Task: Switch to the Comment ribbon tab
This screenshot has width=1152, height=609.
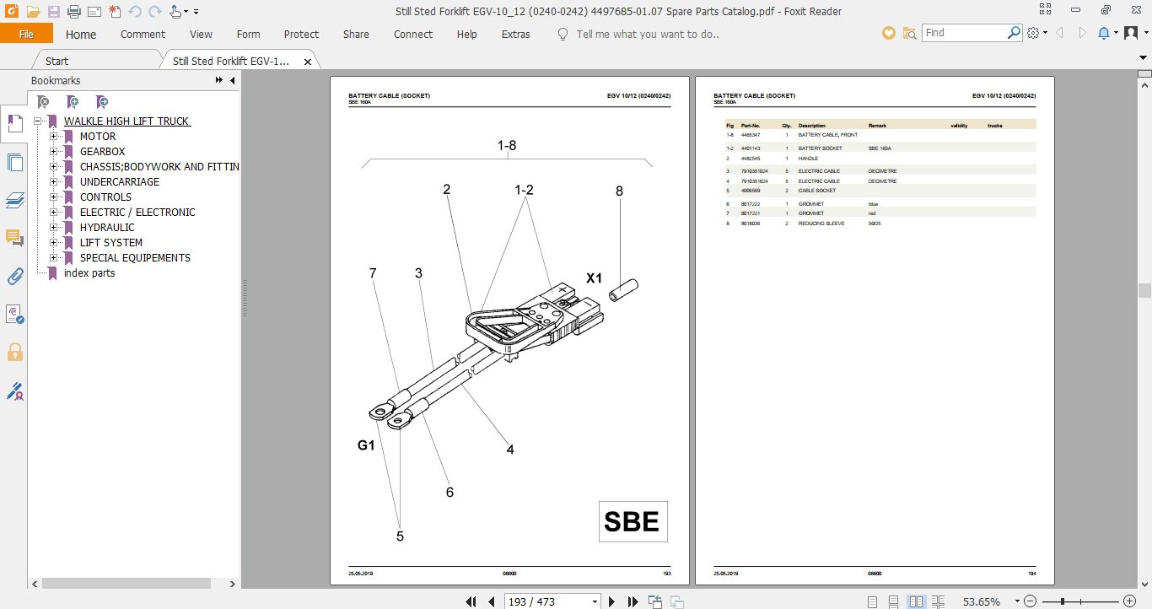Action: click(x=143, y=34)
